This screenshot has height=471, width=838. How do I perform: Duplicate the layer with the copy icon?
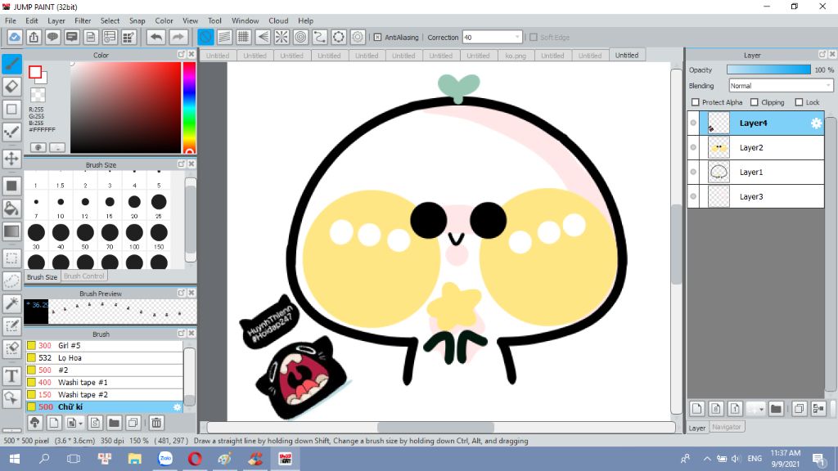point(799,409)
